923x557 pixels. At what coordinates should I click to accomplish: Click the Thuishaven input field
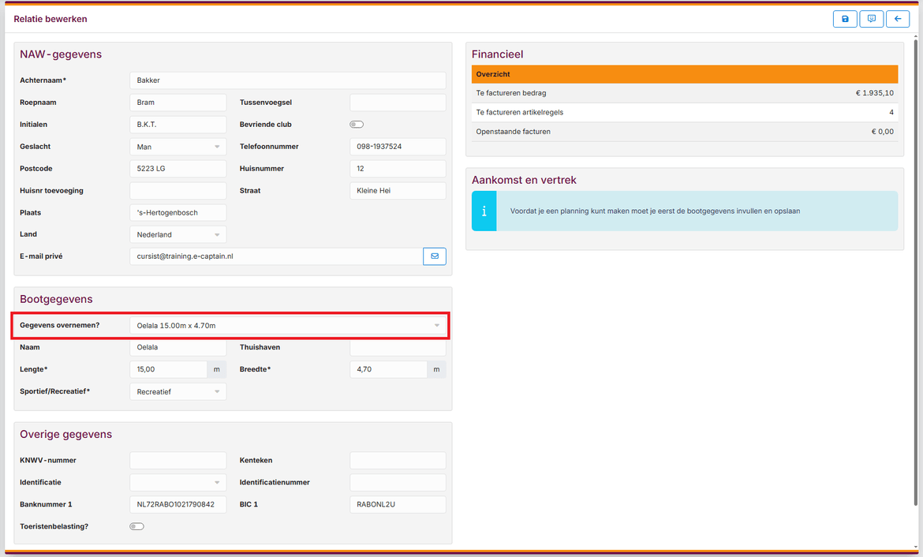[398, 347]
